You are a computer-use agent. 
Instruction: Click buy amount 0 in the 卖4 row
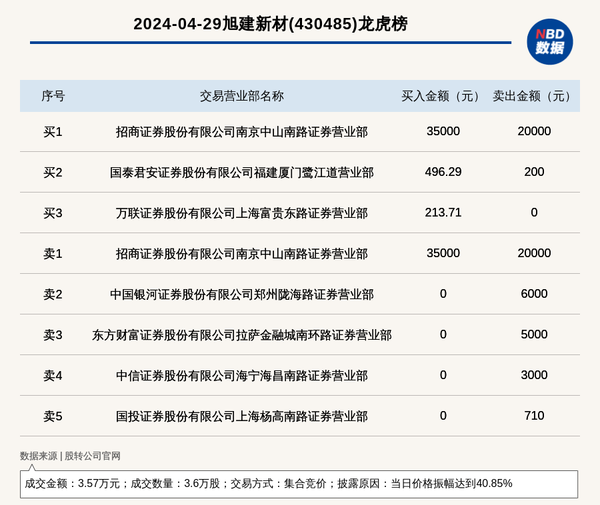point(443,375)
